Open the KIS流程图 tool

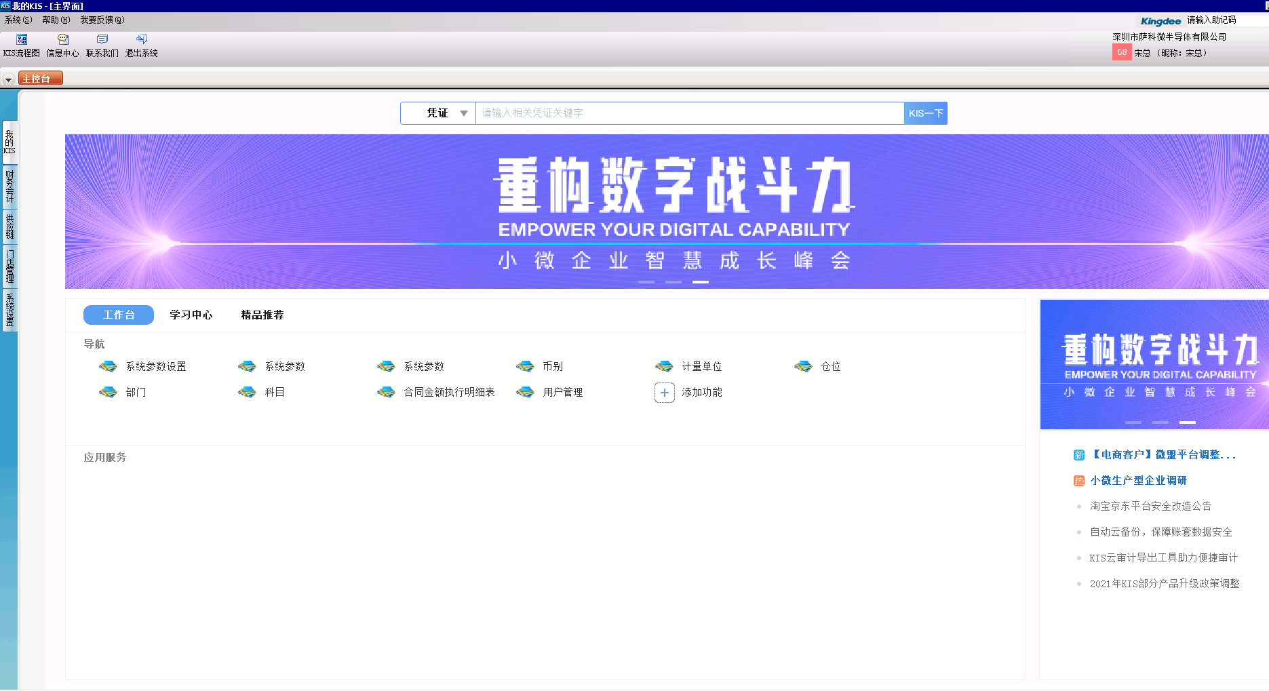[x=20, y=45]
